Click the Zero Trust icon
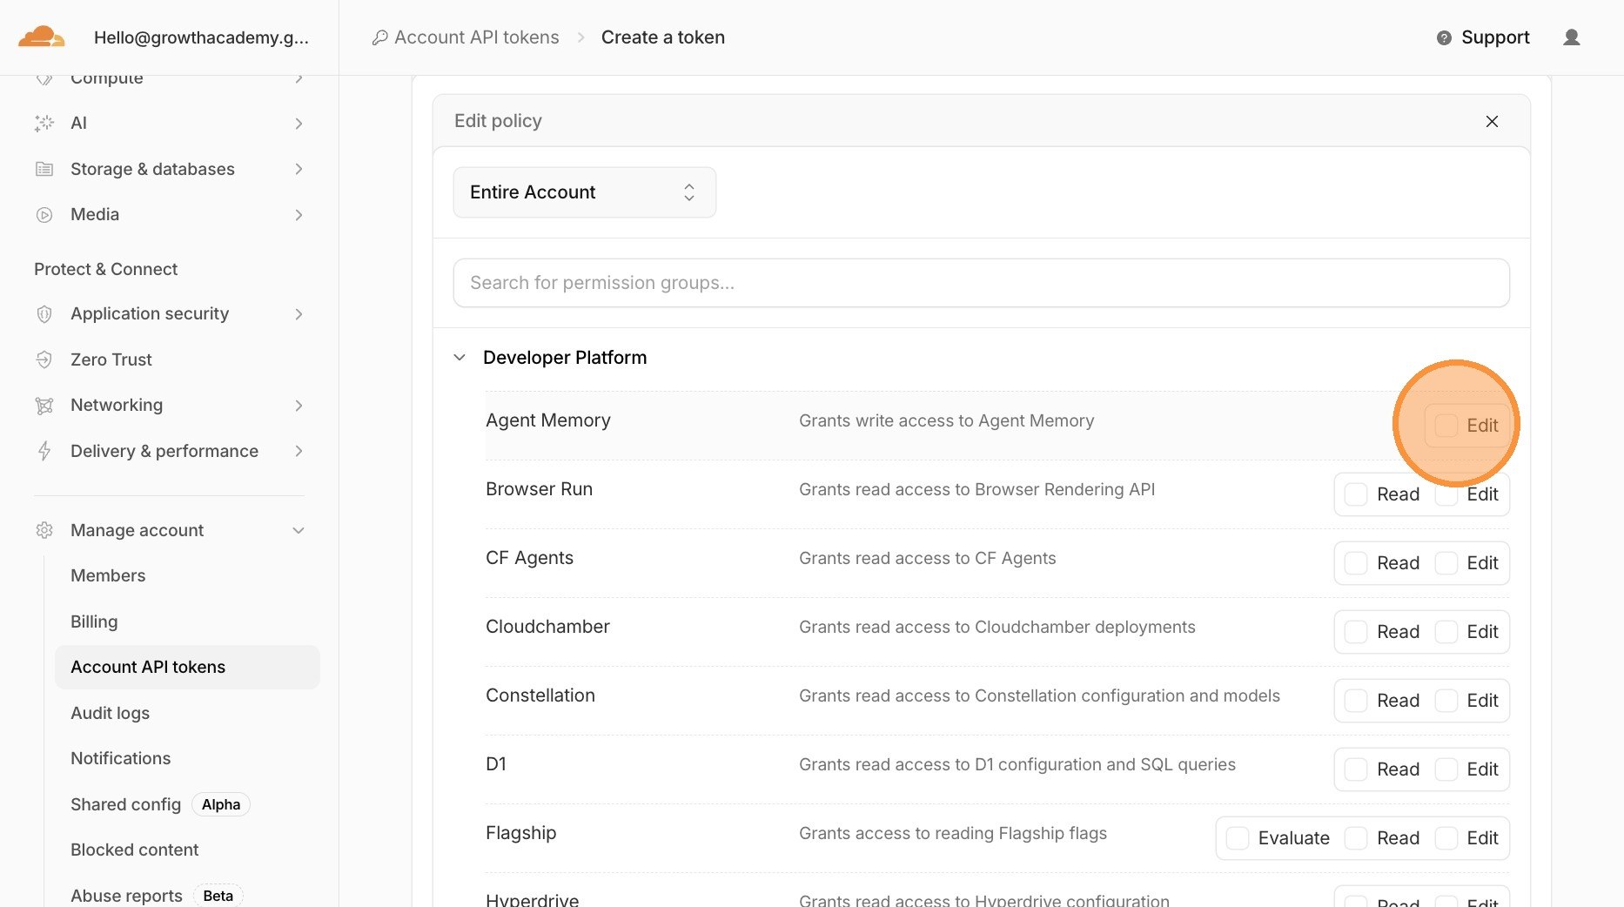This screenshot has width=1624, height=907. point(44,359)
